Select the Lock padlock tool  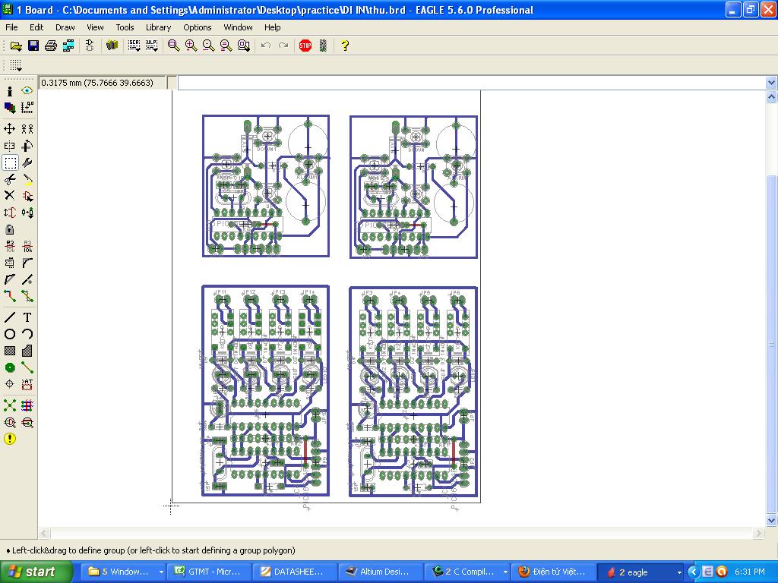[9, 229]
